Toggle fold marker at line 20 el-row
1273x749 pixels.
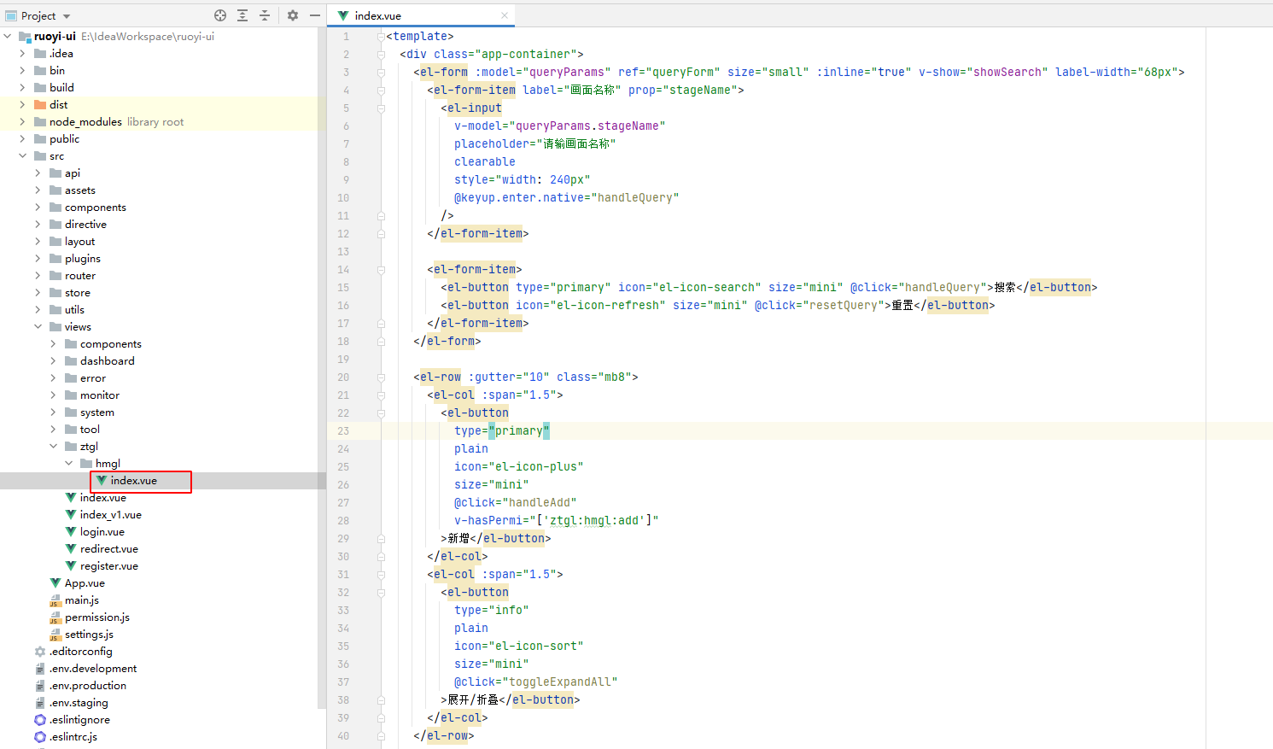pos(381,377)
